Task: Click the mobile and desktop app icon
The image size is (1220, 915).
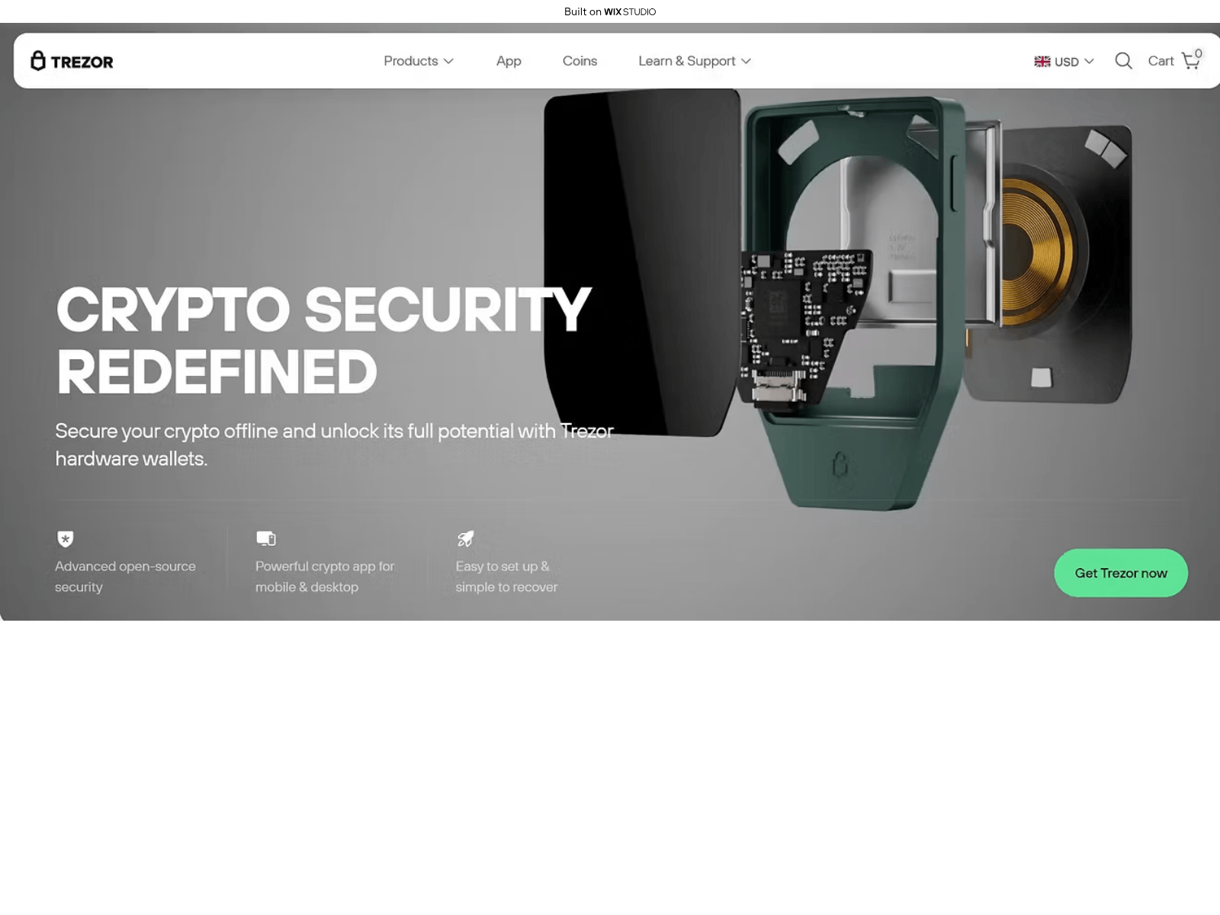Action: pyautogui.click(x=266, y=538)
